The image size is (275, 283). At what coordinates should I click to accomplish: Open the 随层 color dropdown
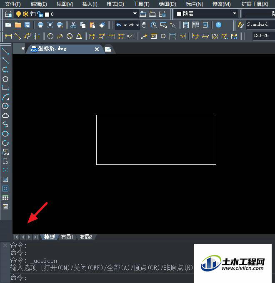(206, 14)
